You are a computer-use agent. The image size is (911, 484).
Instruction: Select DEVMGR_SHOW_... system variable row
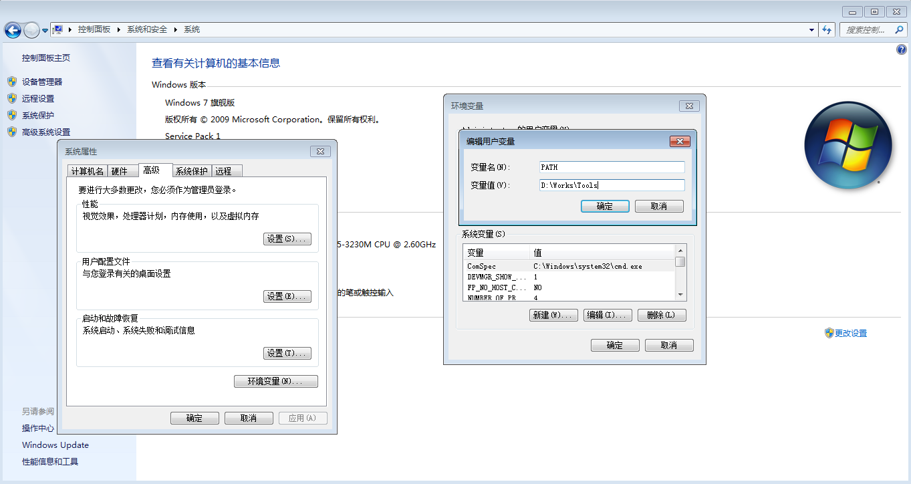pyautogui.click(x=569, y=277)
